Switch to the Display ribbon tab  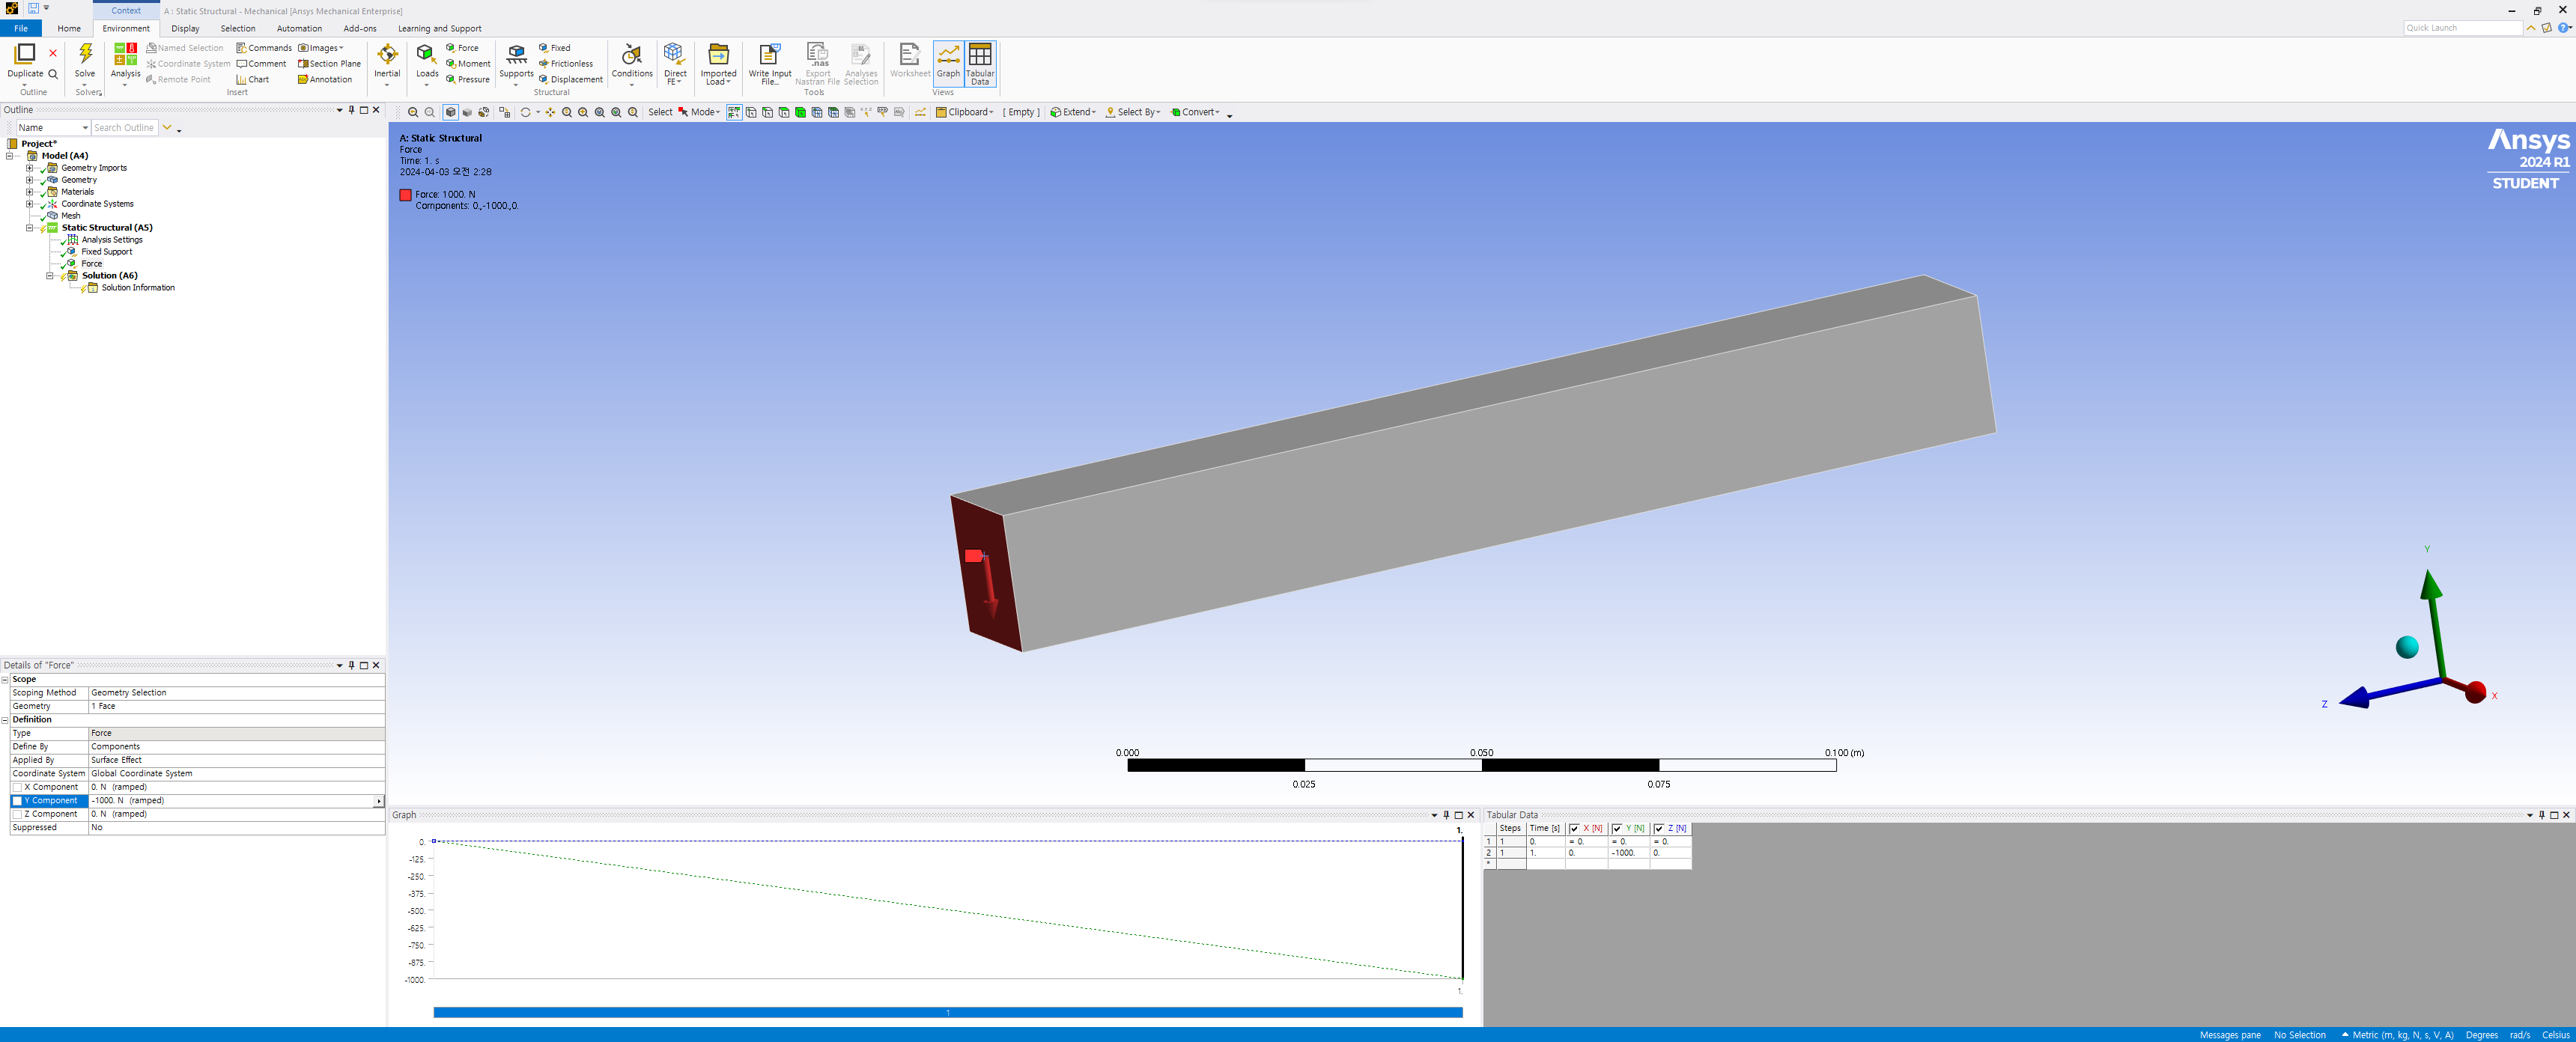coord(185,29)
